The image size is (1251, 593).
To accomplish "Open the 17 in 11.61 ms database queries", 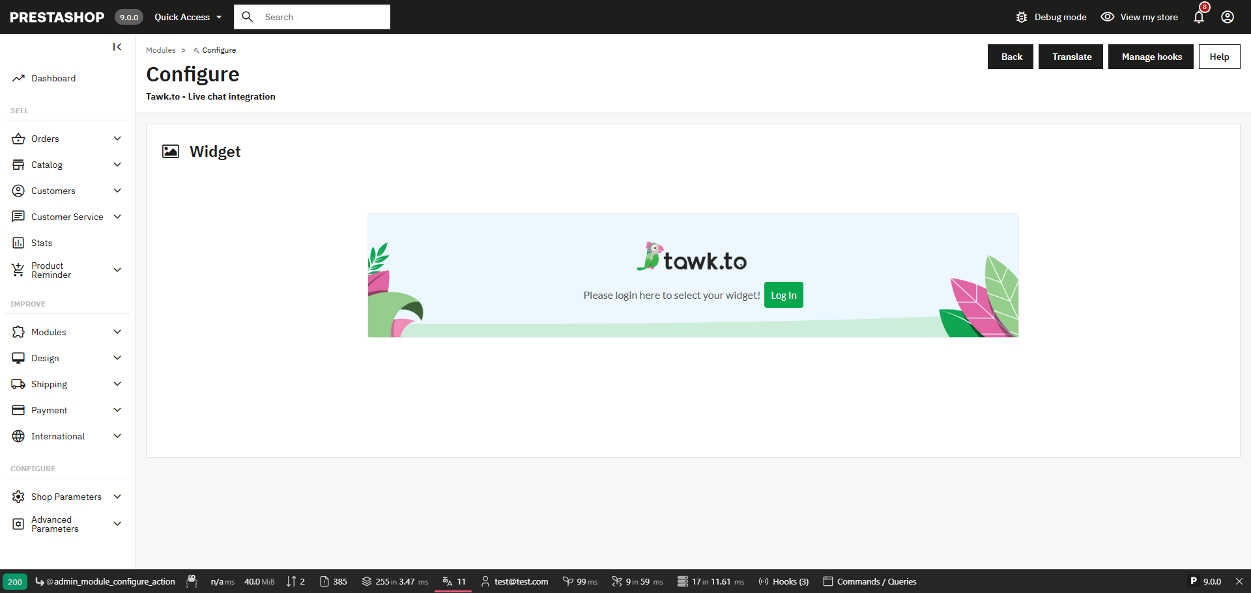I will point(711,581).
